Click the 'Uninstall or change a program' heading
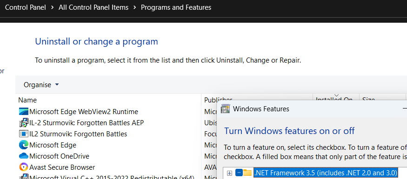 click(x=96, y=41)
